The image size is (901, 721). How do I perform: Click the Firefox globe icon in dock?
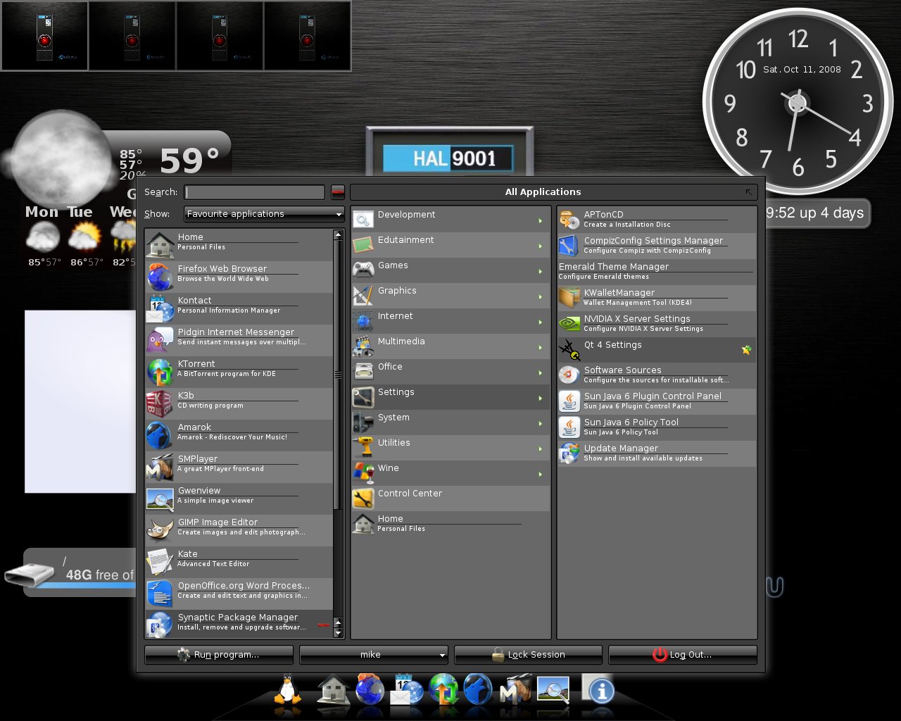[x=370, y=690]
